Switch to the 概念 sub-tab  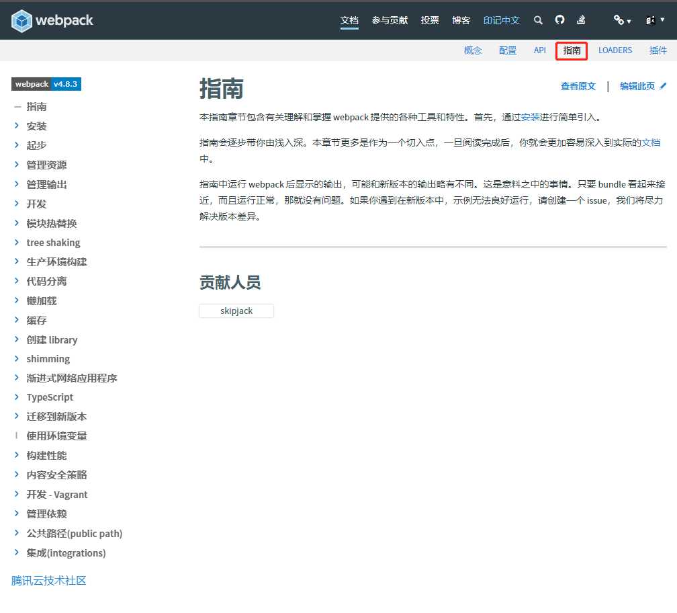click(x=473, y=50)
